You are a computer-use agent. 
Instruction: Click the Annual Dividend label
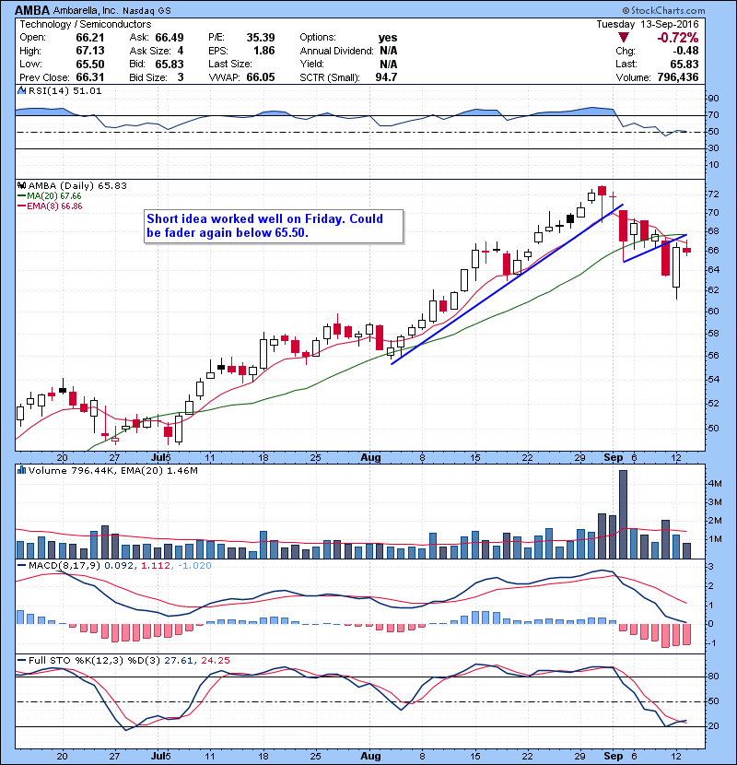click(x=336, y=51)
